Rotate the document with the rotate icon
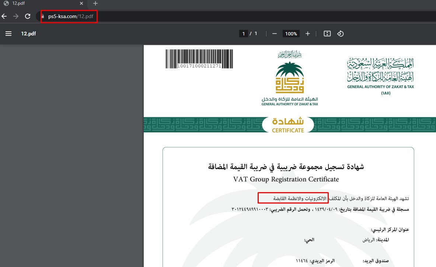436x267 pixels. tap(341, 34)
